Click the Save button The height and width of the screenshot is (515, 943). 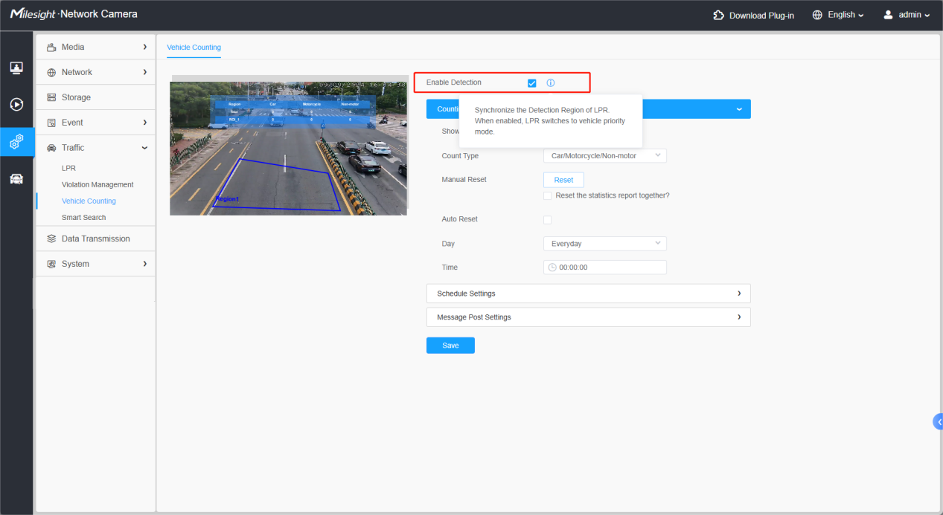(x=450, y=346)
